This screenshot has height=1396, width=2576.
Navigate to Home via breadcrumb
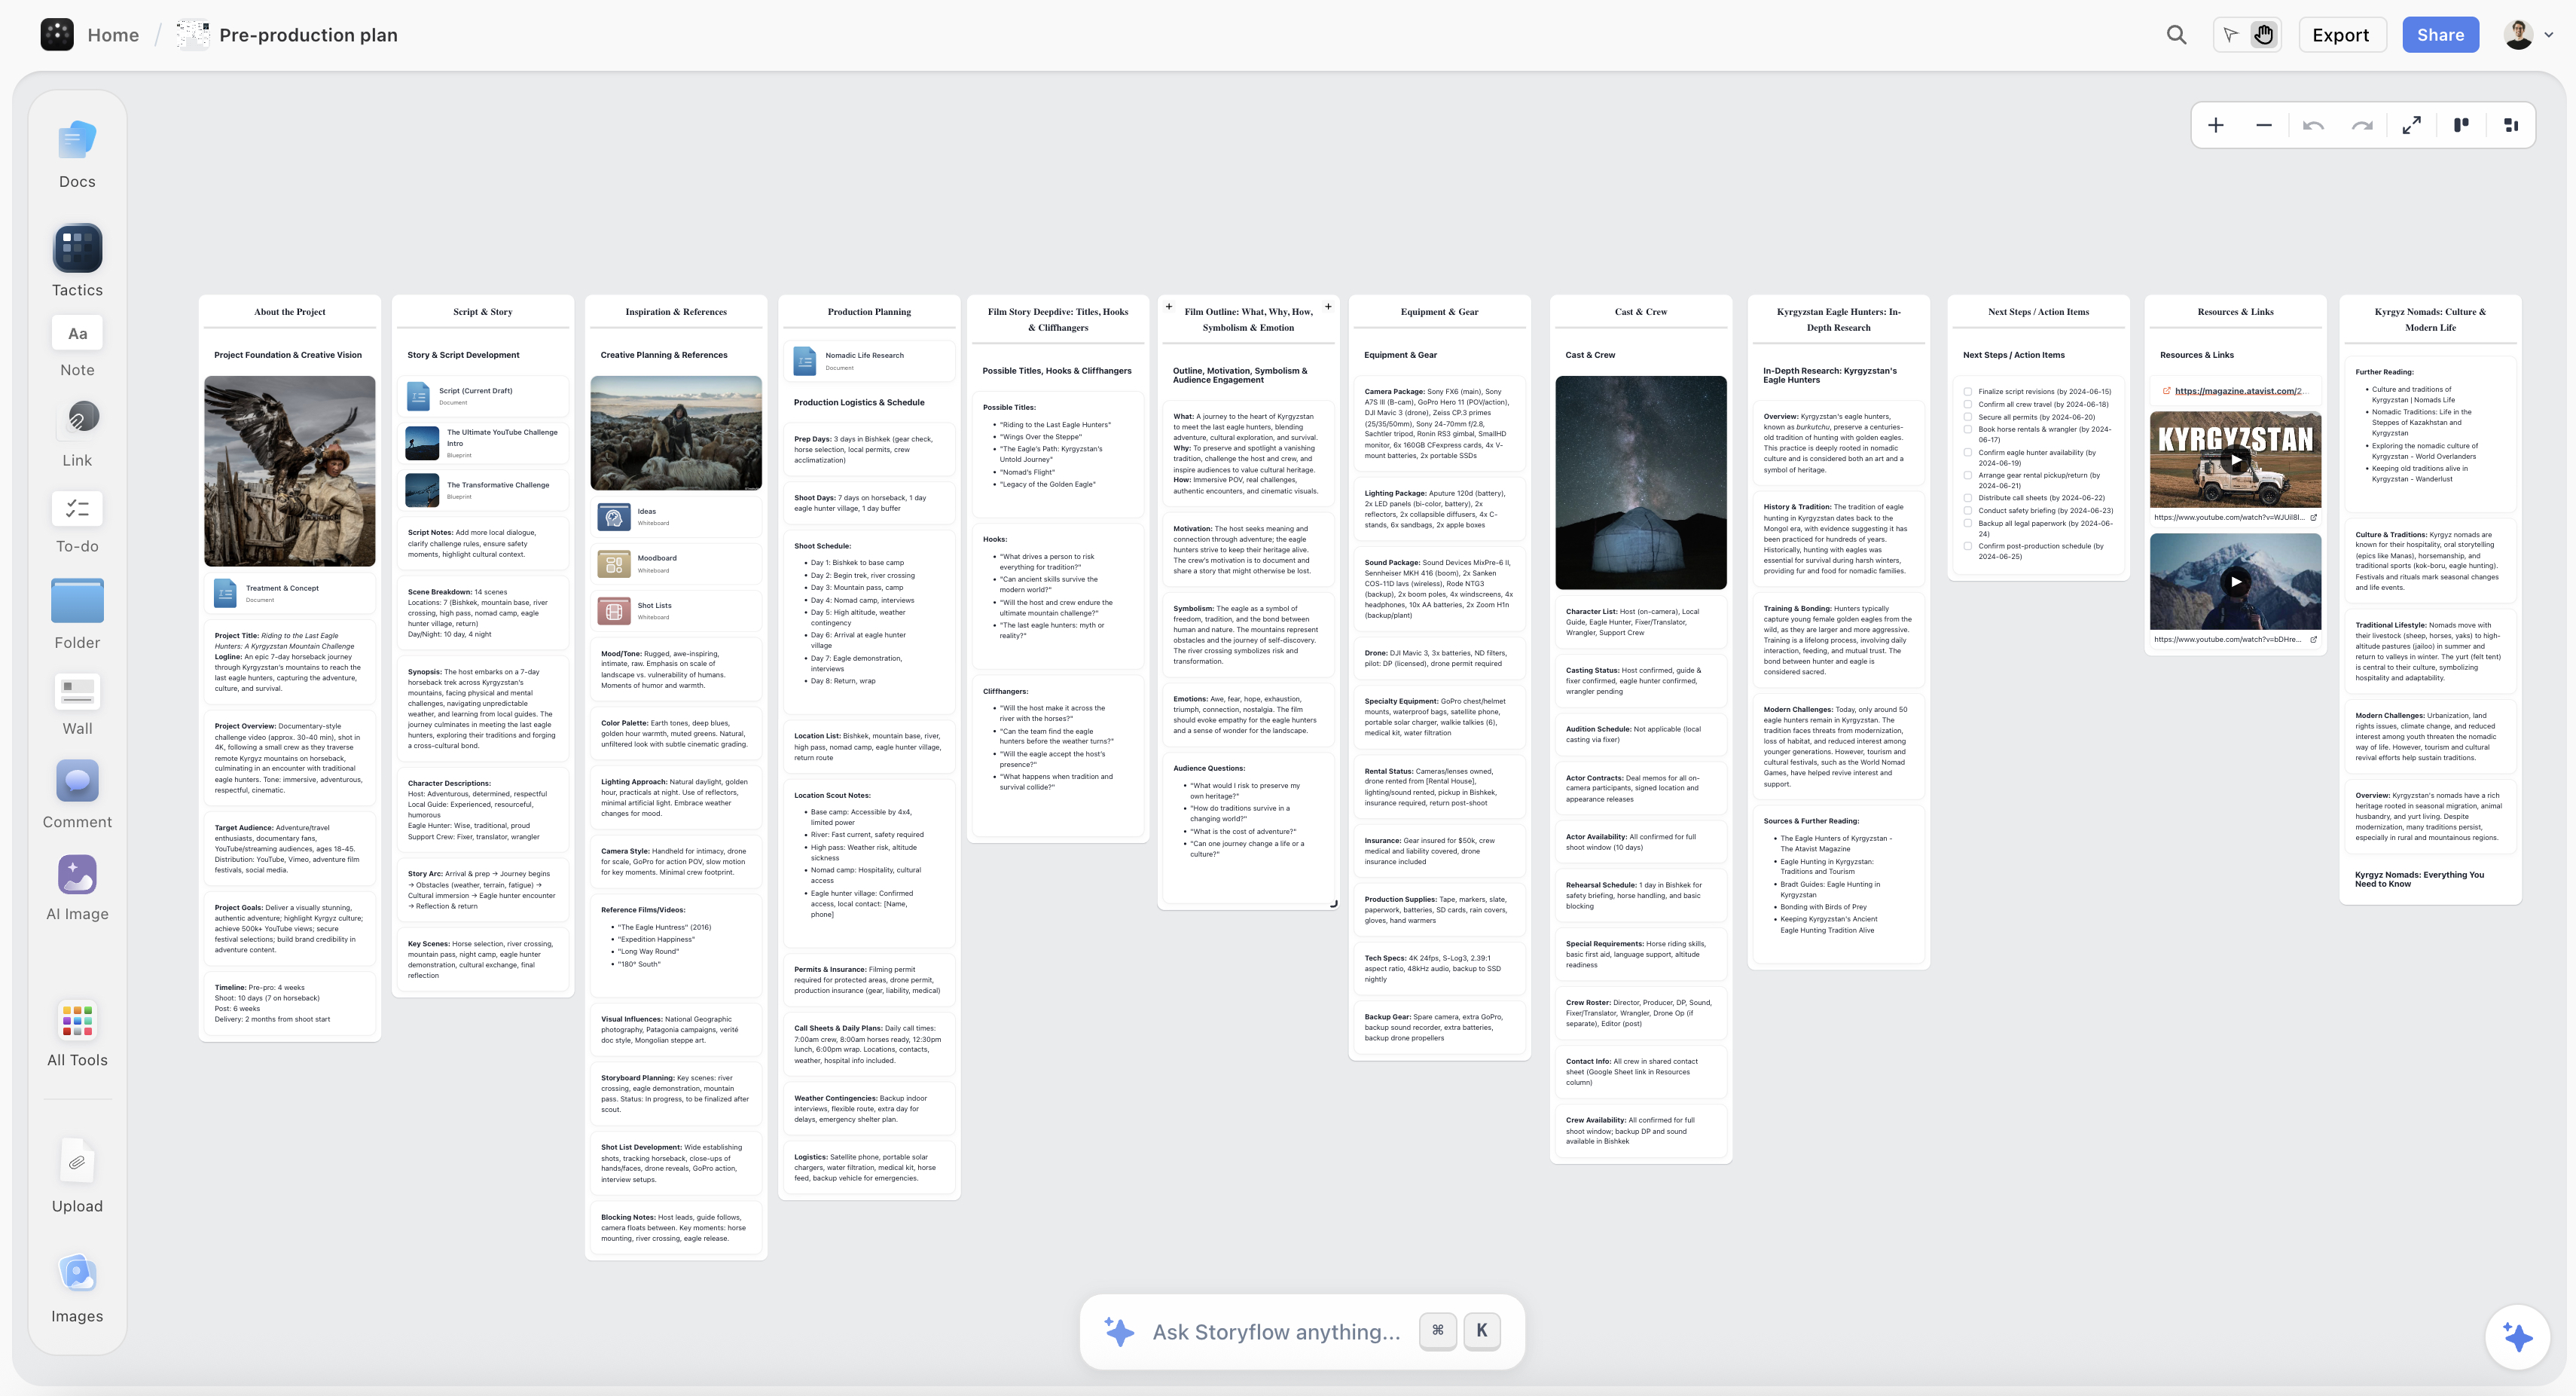(112, 34)
